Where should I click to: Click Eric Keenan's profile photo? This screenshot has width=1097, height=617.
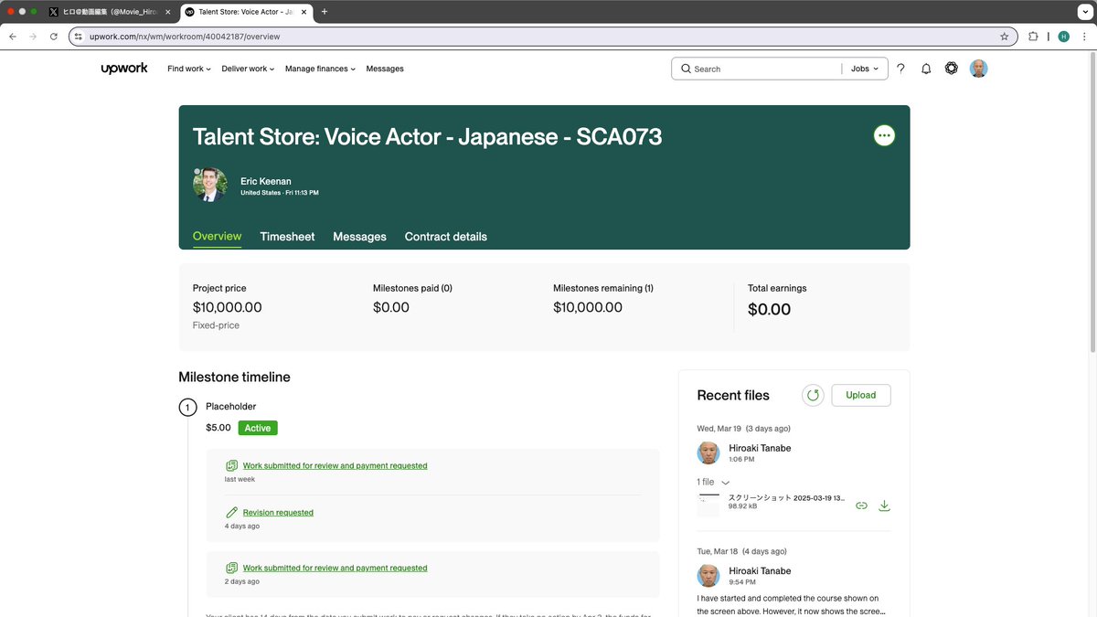point(210,185)
